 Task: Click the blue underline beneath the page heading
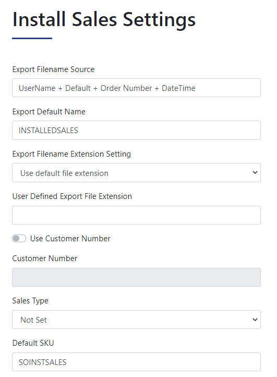click(32, 38)
